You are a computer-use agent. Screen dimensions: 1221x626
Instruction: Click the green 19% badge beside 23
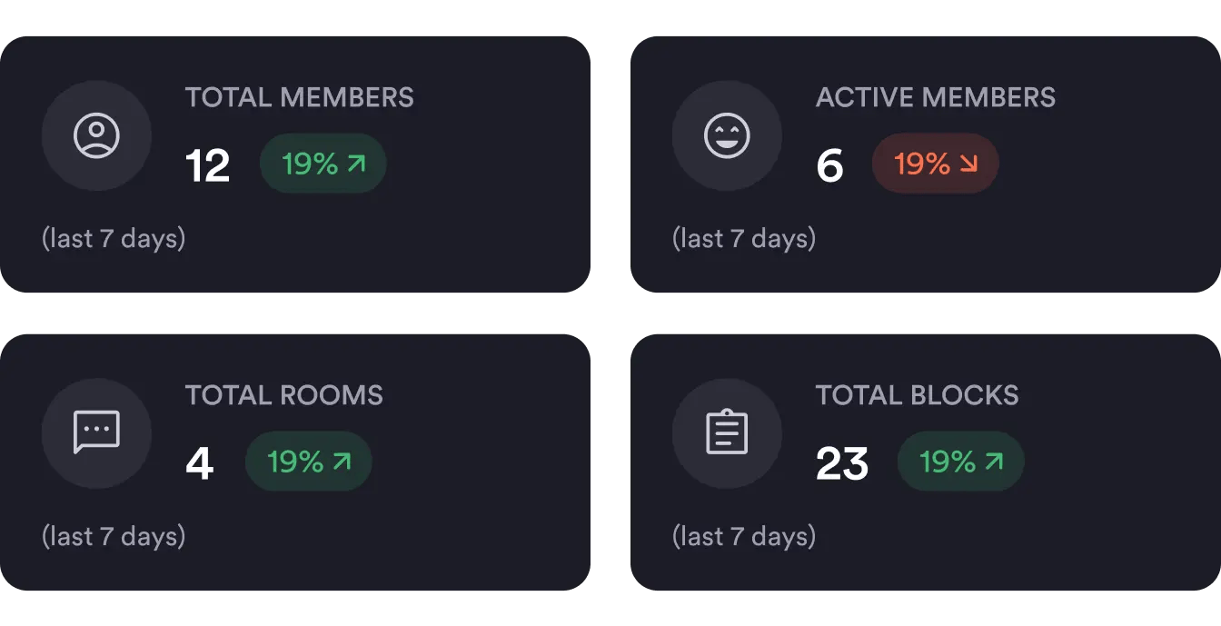point(960,462)
